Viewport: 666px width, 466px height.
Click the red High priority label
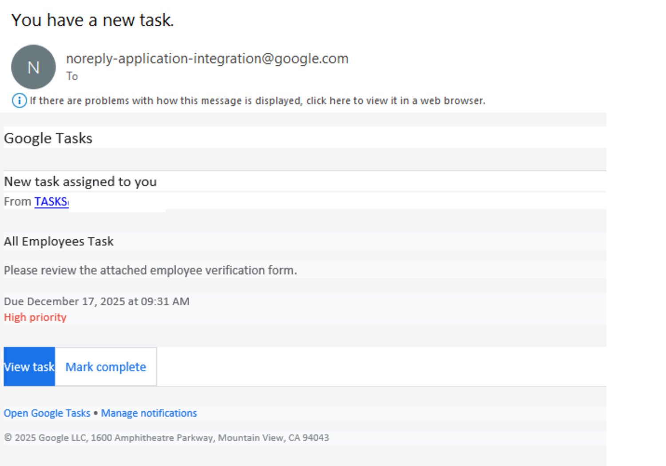coord(35,317)
